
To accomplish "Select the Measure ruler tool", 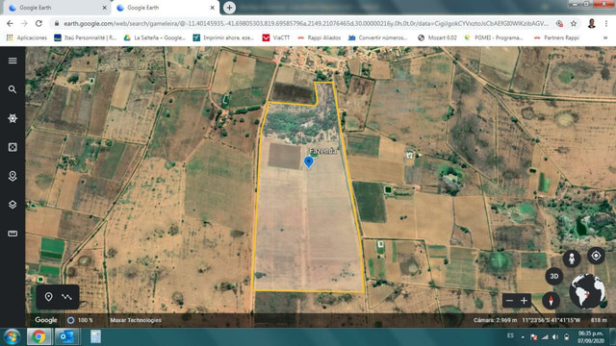I will (x=13, y=234).
